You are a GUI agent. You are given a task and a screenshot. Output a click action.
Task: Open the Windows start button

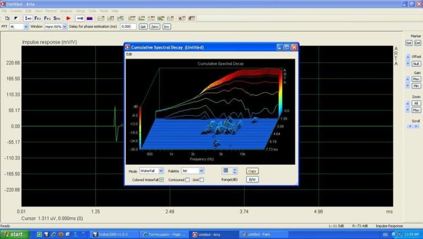[x=15, y=234]
